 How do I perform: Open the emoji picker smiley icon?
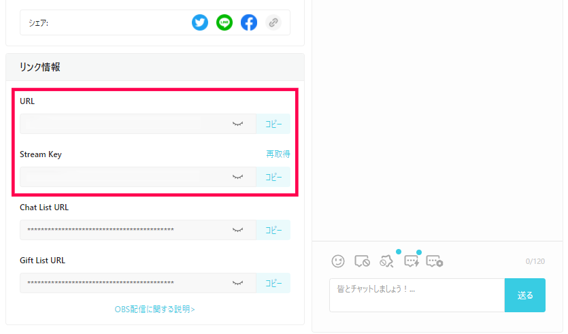(338, 261)
